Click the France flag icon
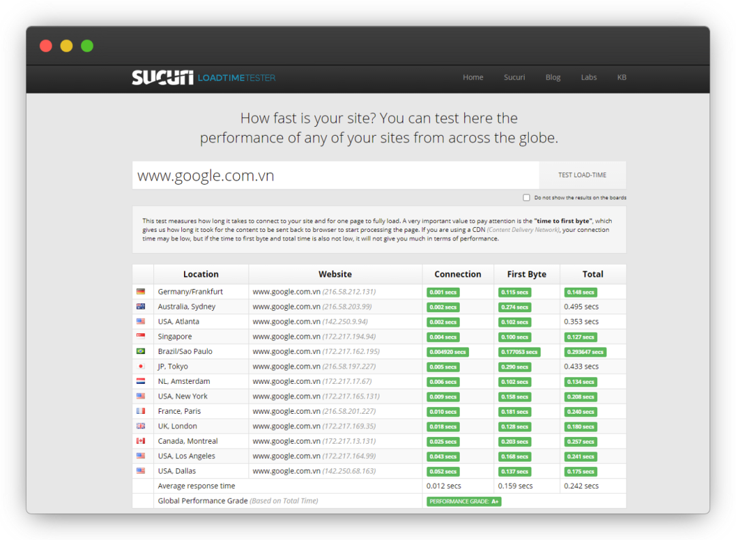The width and height of the screenshot is (736, 540). [x=141, y=411]
